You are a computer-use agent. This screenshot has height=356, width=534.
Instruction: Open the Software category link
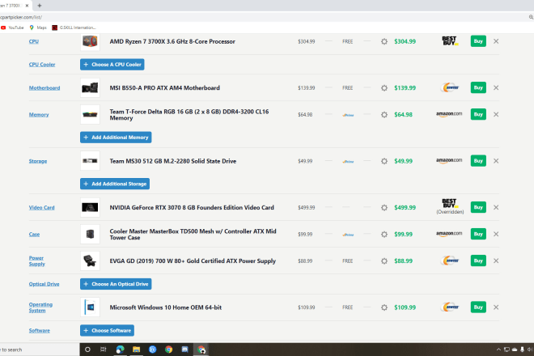pos(39,330)
